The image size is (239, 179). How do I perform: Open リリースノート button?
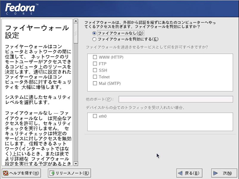pyautogui.click(x=69, y=173)
